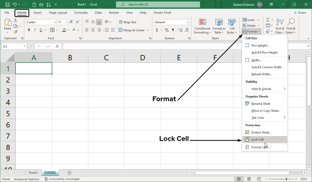Viewport: 312px width, 182px height.
Task: Click the Insert Function fx icon
Action: pyautogui.click(x=57, y=46)
